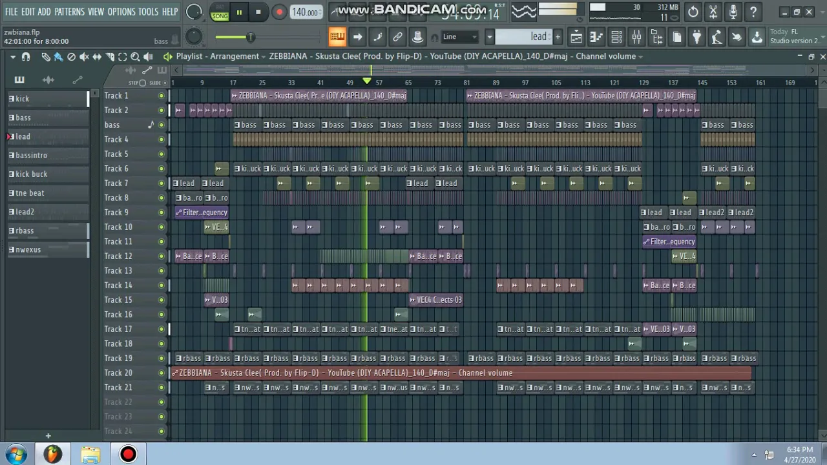Select the slice tool

(x=110, y=57)
